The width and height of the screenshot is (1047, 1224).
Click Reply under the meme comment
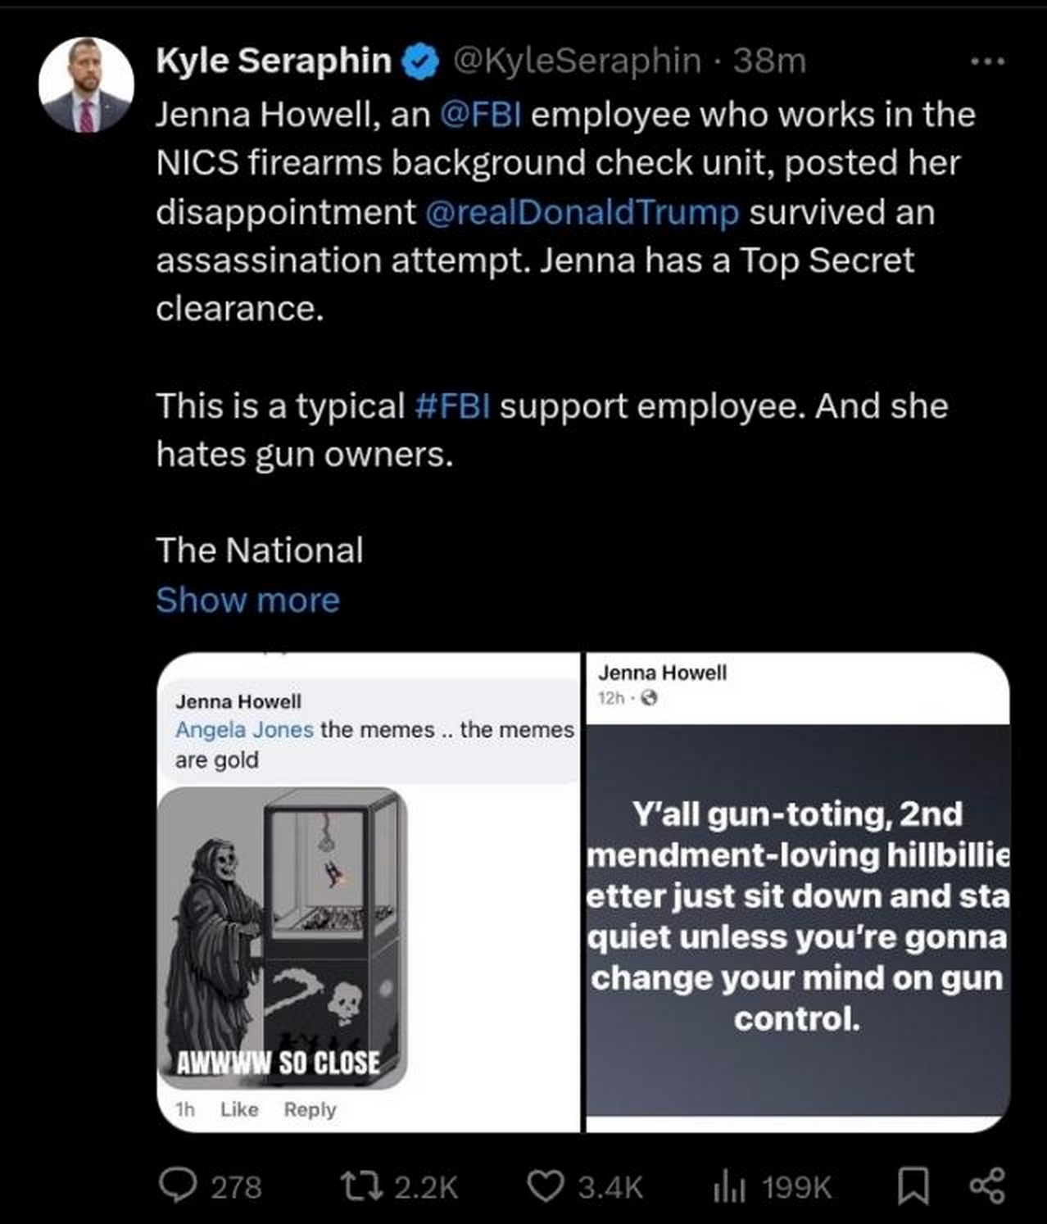tap(310, 1109)
